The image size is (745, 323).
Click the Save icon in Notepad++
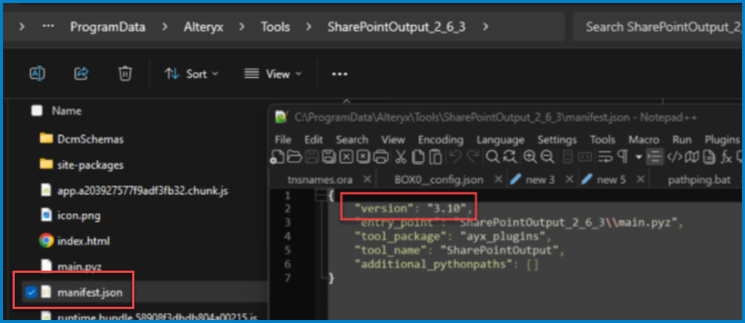[x=311, y=157]
